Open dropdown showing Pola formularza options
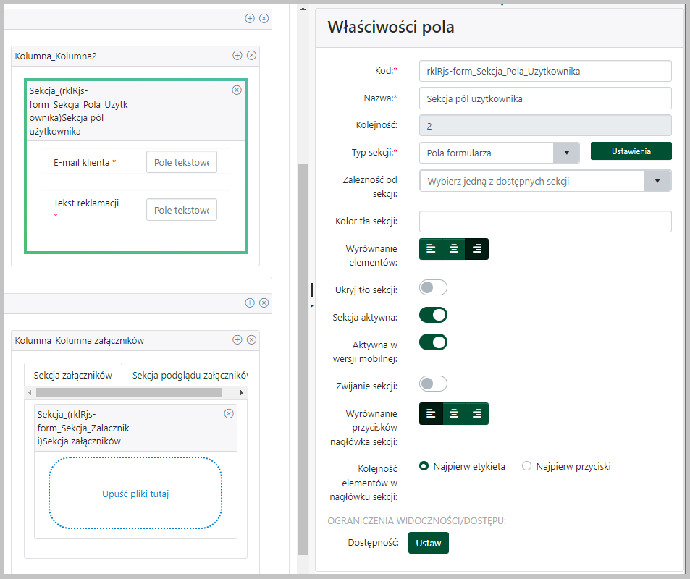The width and height of the screenshot is (690, 579). pos(566,153)
